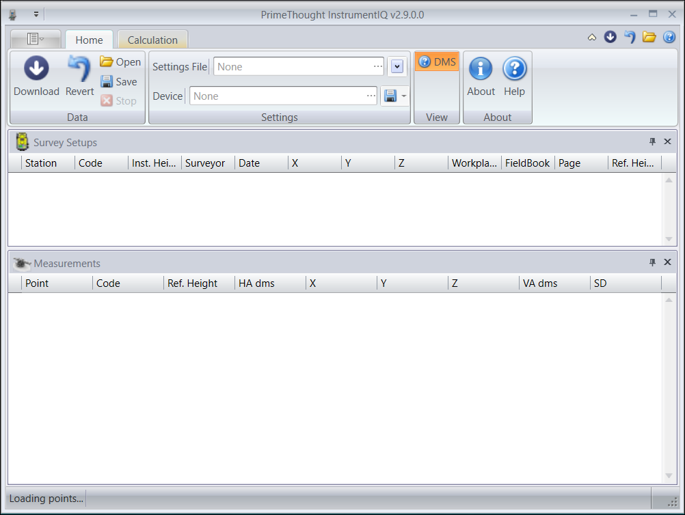
Task: Click the Measurements vertical scrollbar down arrow
Action: 669,475
